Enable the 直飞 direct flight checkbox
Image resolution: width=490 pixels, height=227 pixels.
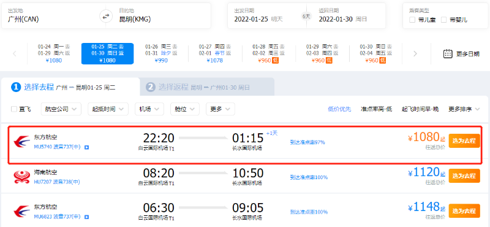[14, 109]
